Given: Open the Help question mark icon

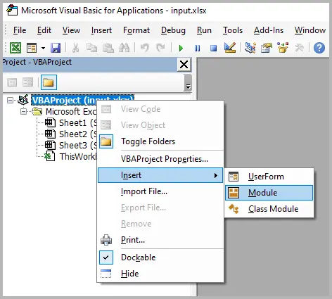Looking at the screenshot, I should 319,48.
